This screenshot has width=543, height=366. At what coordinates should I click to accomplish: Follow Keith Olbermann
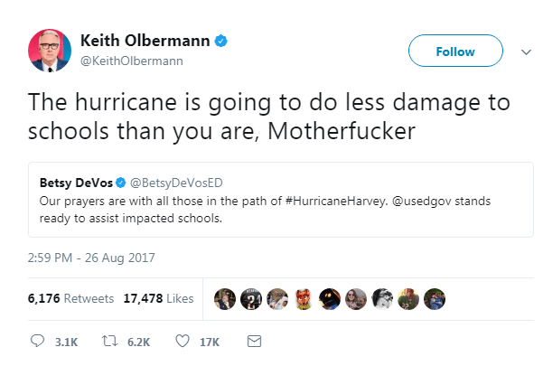click(455, 52)
